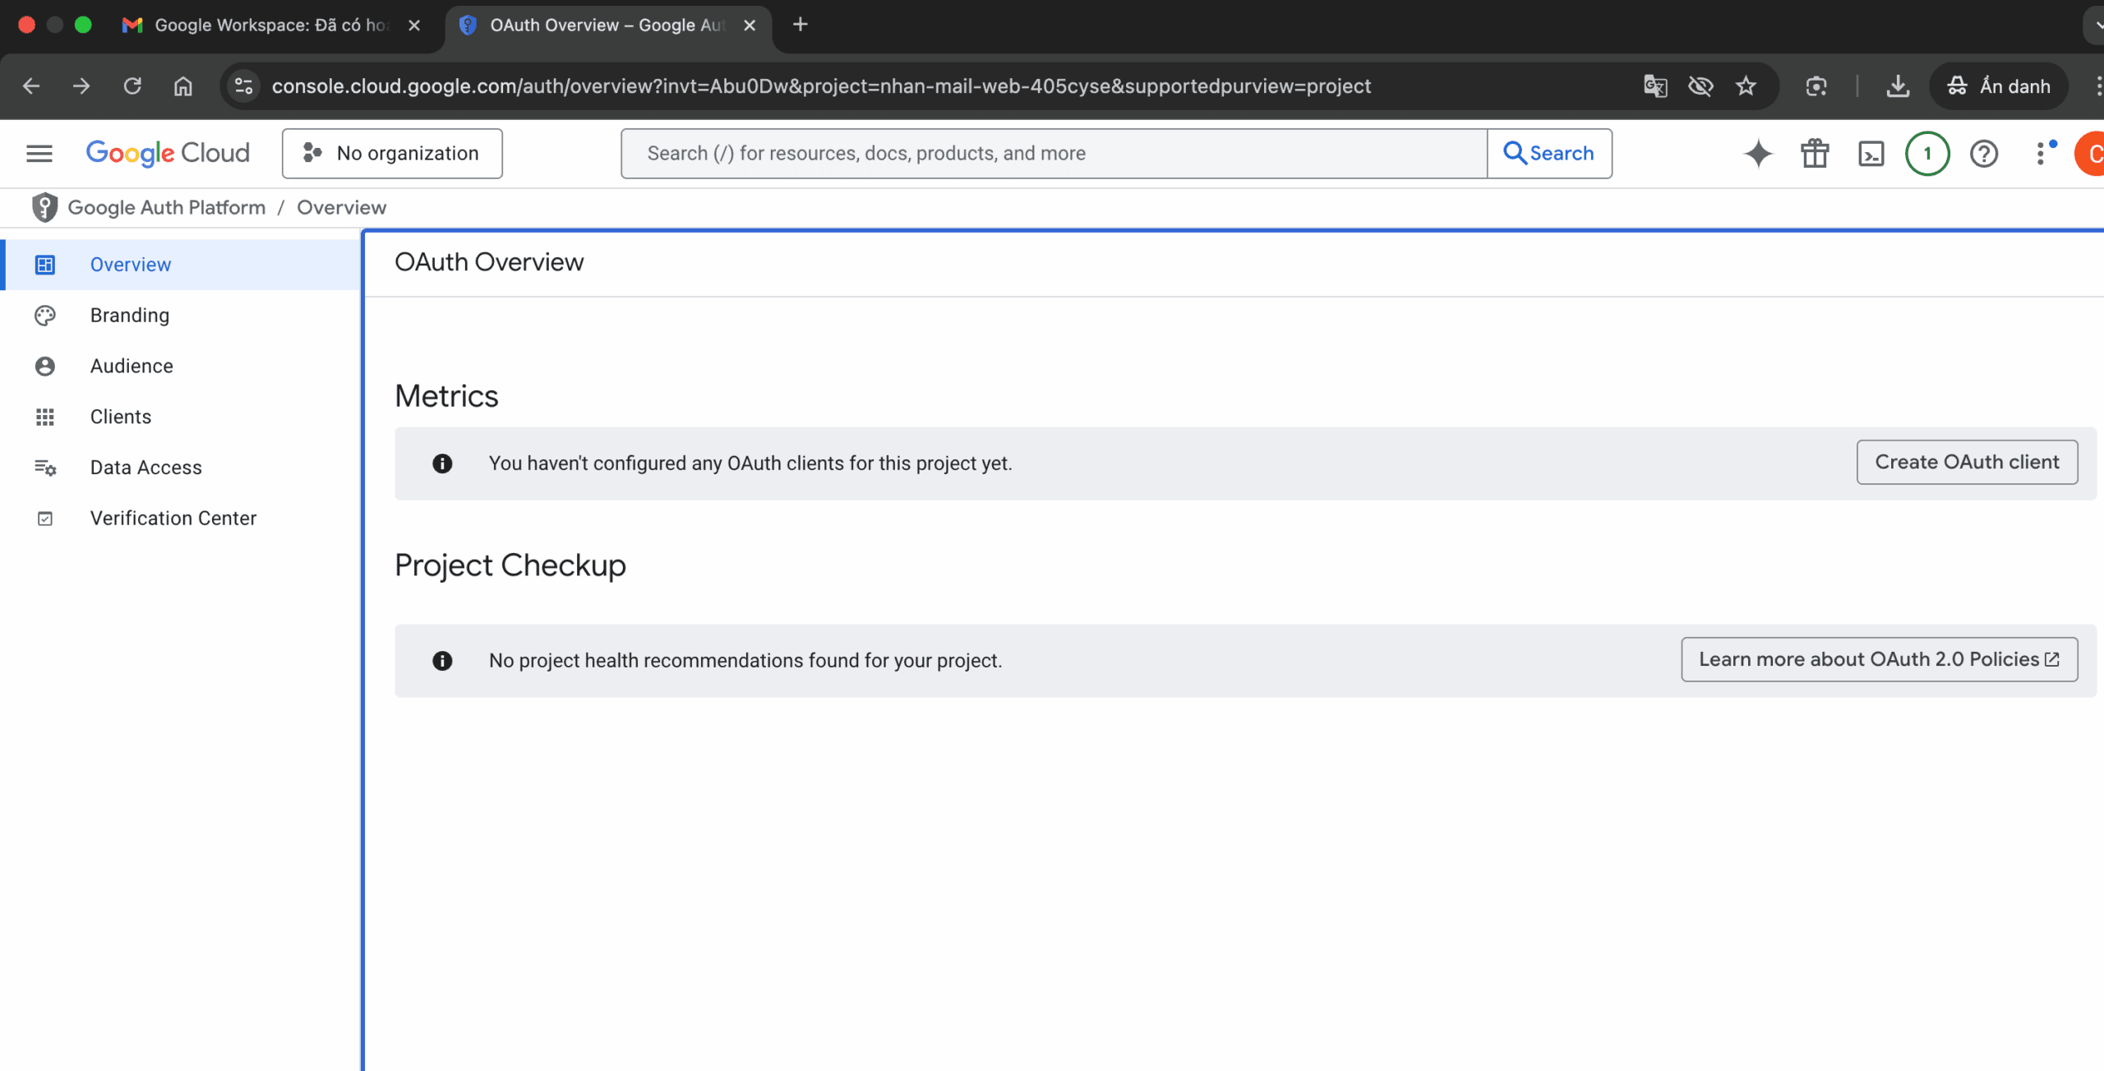Go to Google Auth Platform breadcrumb
Image resolution: width=2104 pixels, height=1071 pixels.
(167, 208)
